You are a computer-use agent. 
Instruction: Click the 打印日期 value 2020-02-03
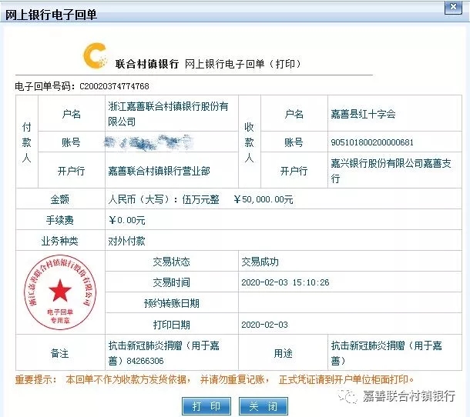[x=264, y=325]
